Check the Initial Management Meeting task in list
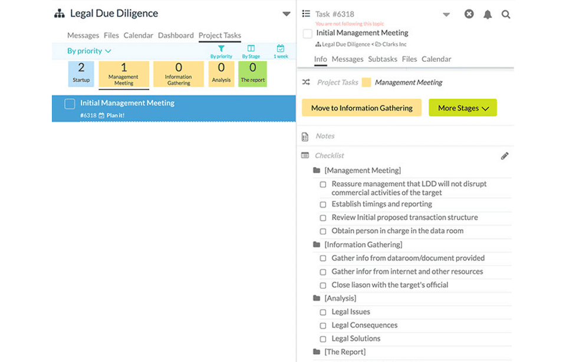566x362 pixels. (x=70, y=104)
